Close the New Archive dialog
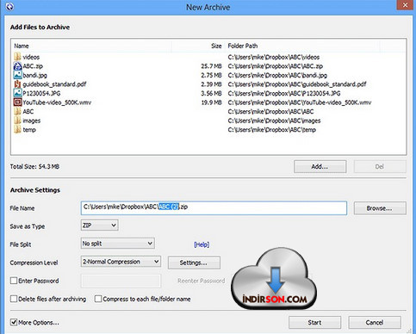This screenshot has width=416, height=334. click(x=405, y=5)
